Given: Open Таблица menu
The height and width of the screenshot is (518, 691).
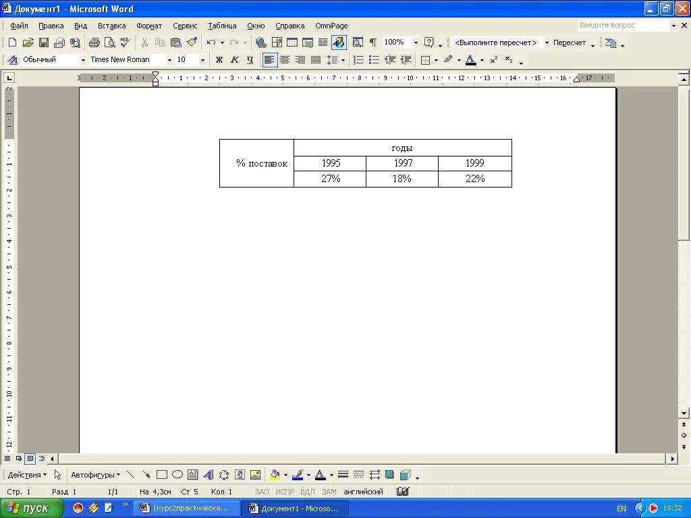Looking at the screenshot, I should (x=222, y=26).
